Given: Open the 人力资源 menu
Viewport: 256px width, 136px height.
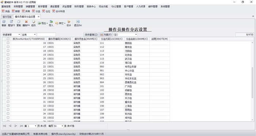Looking at the screenshot, I should click(x=140, y=7).
